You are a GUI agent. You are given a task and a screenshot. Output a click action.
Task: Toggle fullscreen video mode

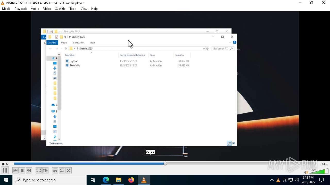(x=39, y=170)
